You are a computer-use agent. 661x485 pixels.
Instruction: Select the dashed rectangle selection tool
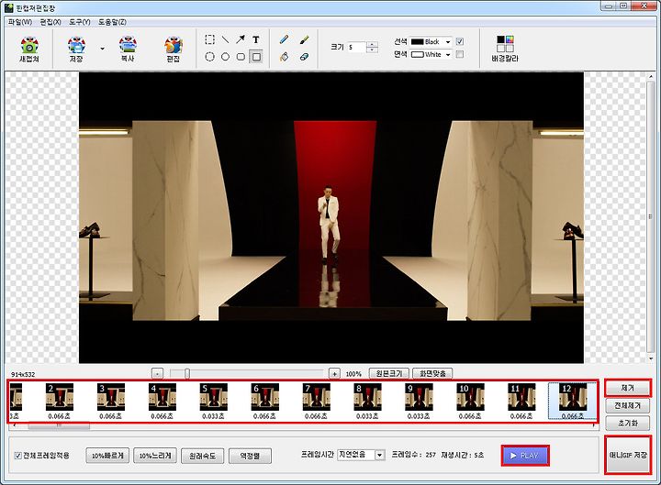[209, 39]
